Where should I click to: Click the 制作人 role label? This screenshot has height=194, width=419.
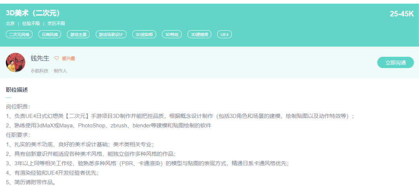tap(61, 71)
